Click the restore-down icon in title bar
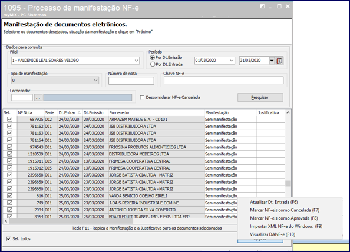This screenshot has width=350, height=252. [262, 6]
